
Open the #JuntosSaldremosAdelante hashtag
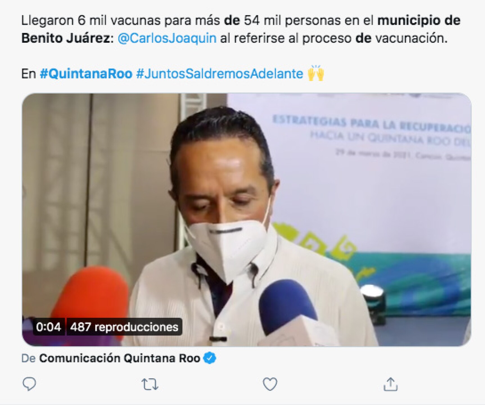[x=220, y=74]
